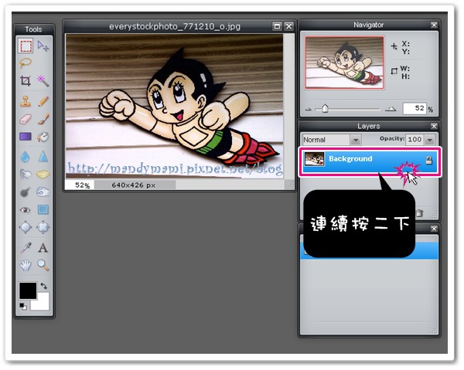Click the trash delete layer icon
Image resolution: width=464 pixels, height=370 pixels.
[419, 212]
